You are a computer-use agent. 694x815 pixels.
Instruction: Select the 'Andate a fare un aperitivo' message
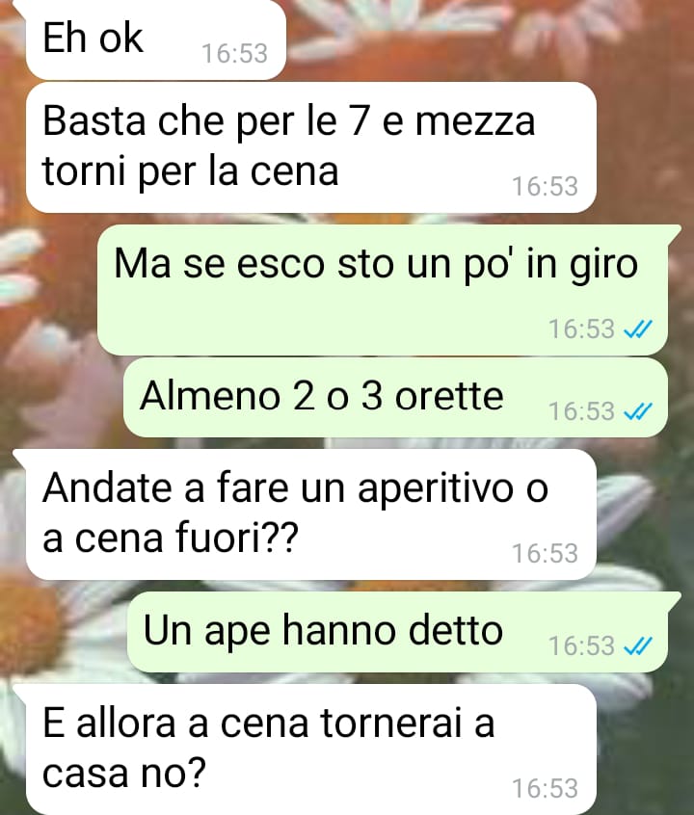pyautogui.click(x=311, y=514)
